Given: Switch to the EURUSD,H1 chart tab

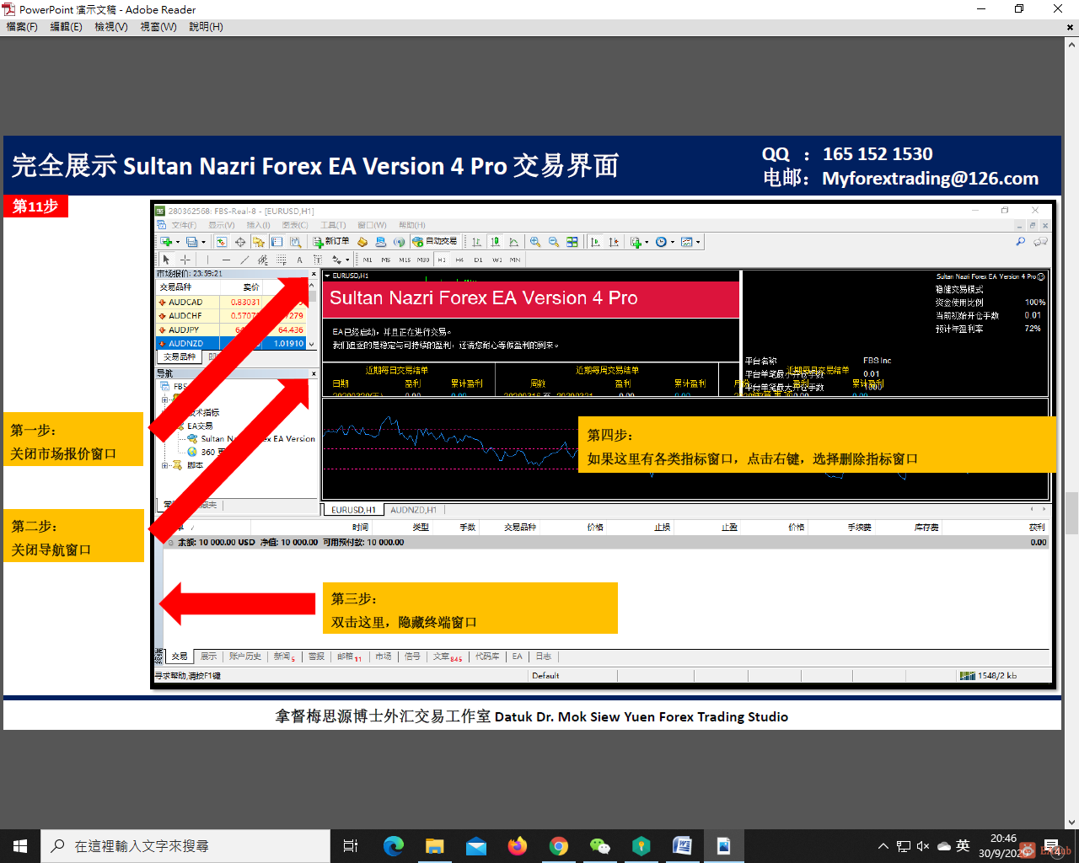Looking at the screenshot, I should [x=353, y=510].
